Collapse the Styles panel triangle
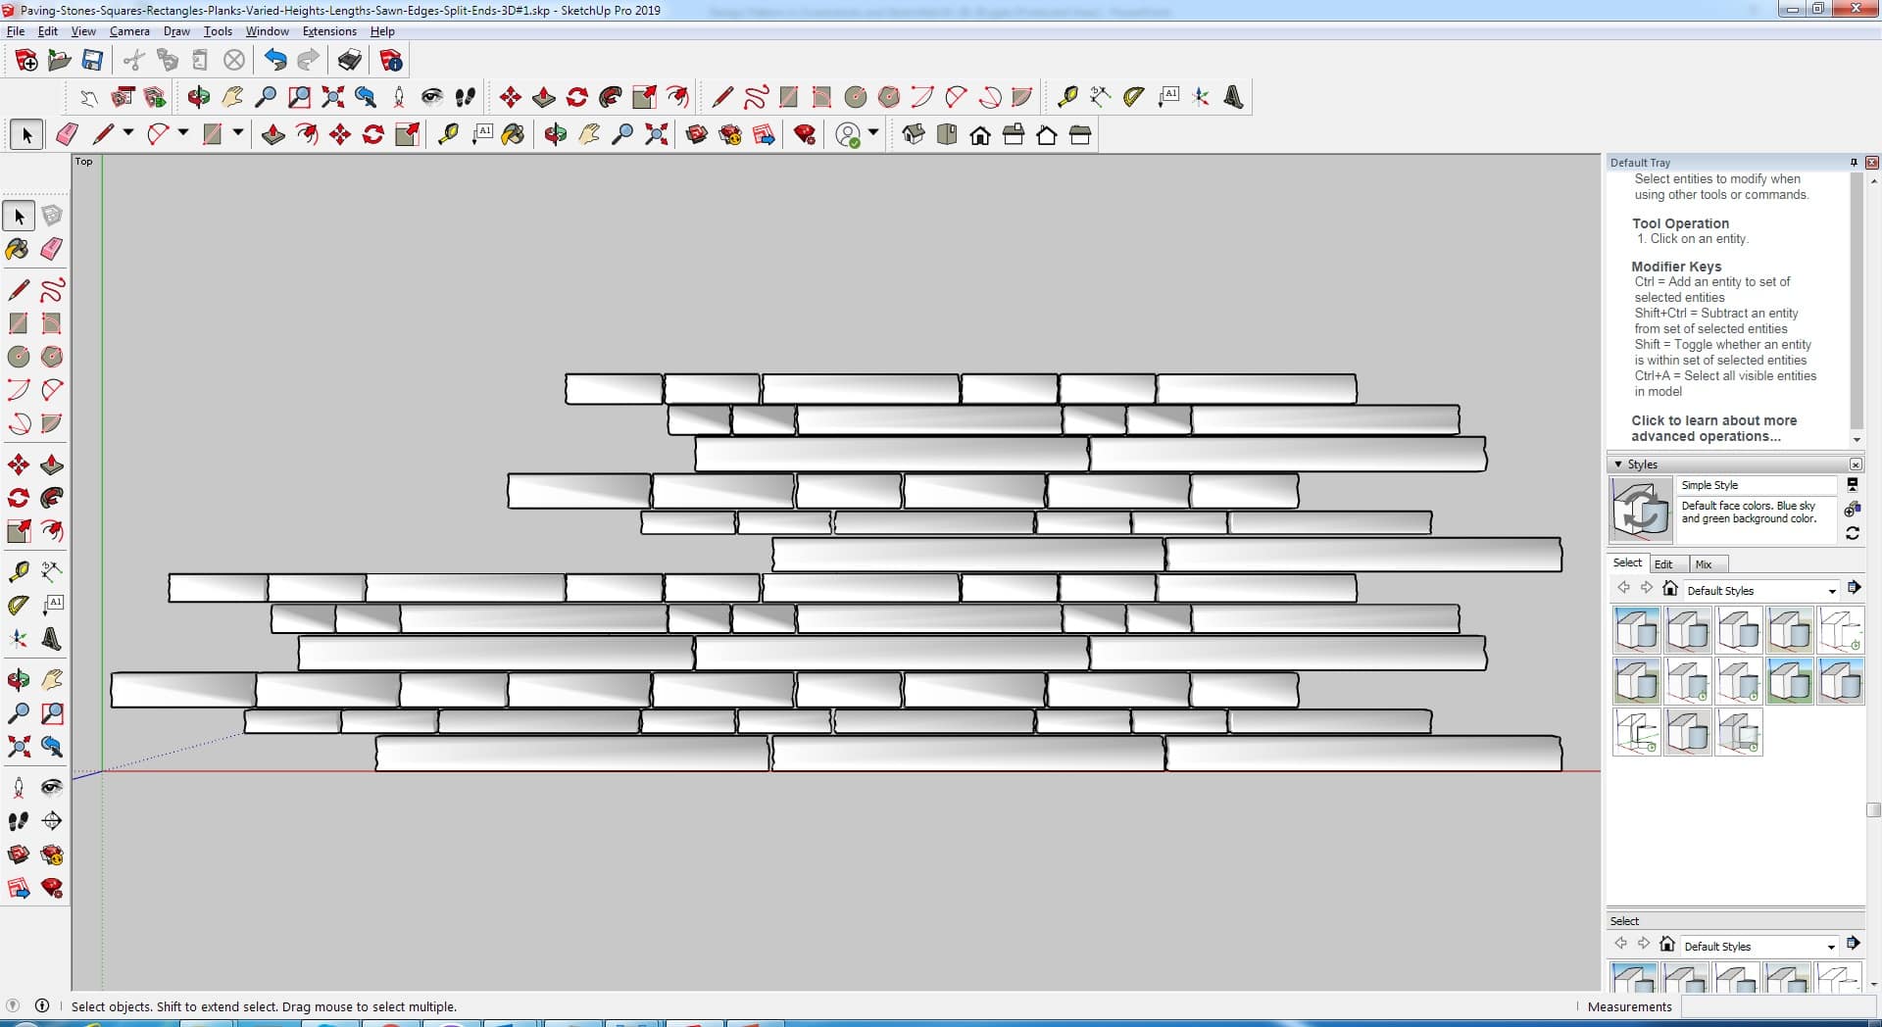The height and width of the screenshot is (1027, 1882). [1617, 465]
